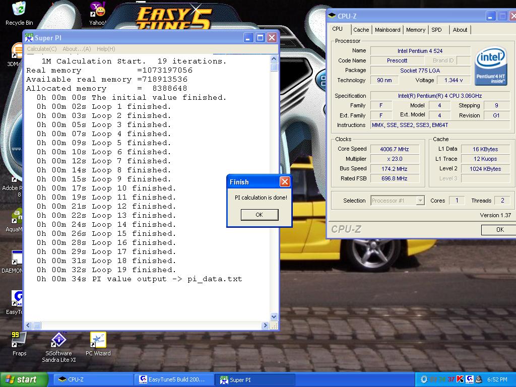Switch to the Cache tab in CPU-Z
This screenshot has height=387, width=516.
(361, 30)
